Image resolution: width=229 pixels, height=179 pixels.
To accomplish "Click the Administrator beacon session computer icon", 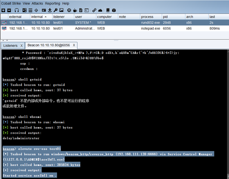I will coord(4,28).
